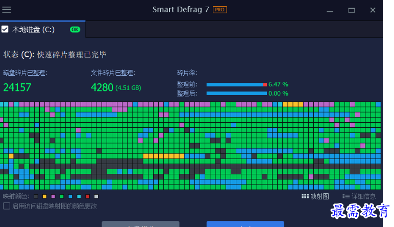Switch to 映射图 map view
The image size is (394, 227).
click(x=315, y=196)
